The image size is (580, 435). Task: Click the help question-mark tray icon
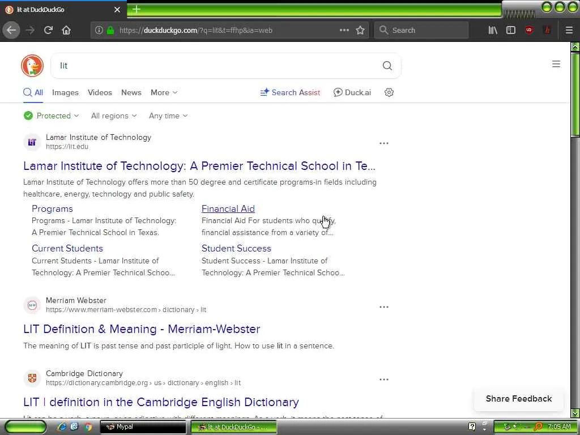click(x=472, y=427)
